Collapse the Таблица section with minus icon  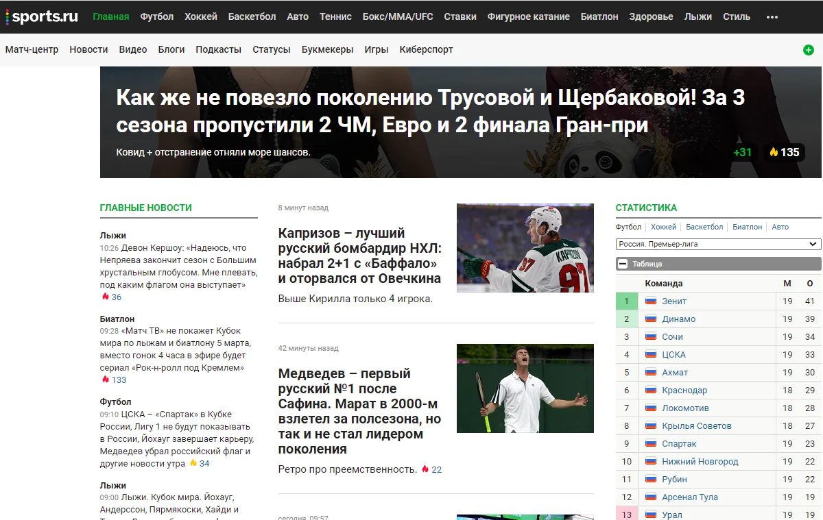point(623,264)
